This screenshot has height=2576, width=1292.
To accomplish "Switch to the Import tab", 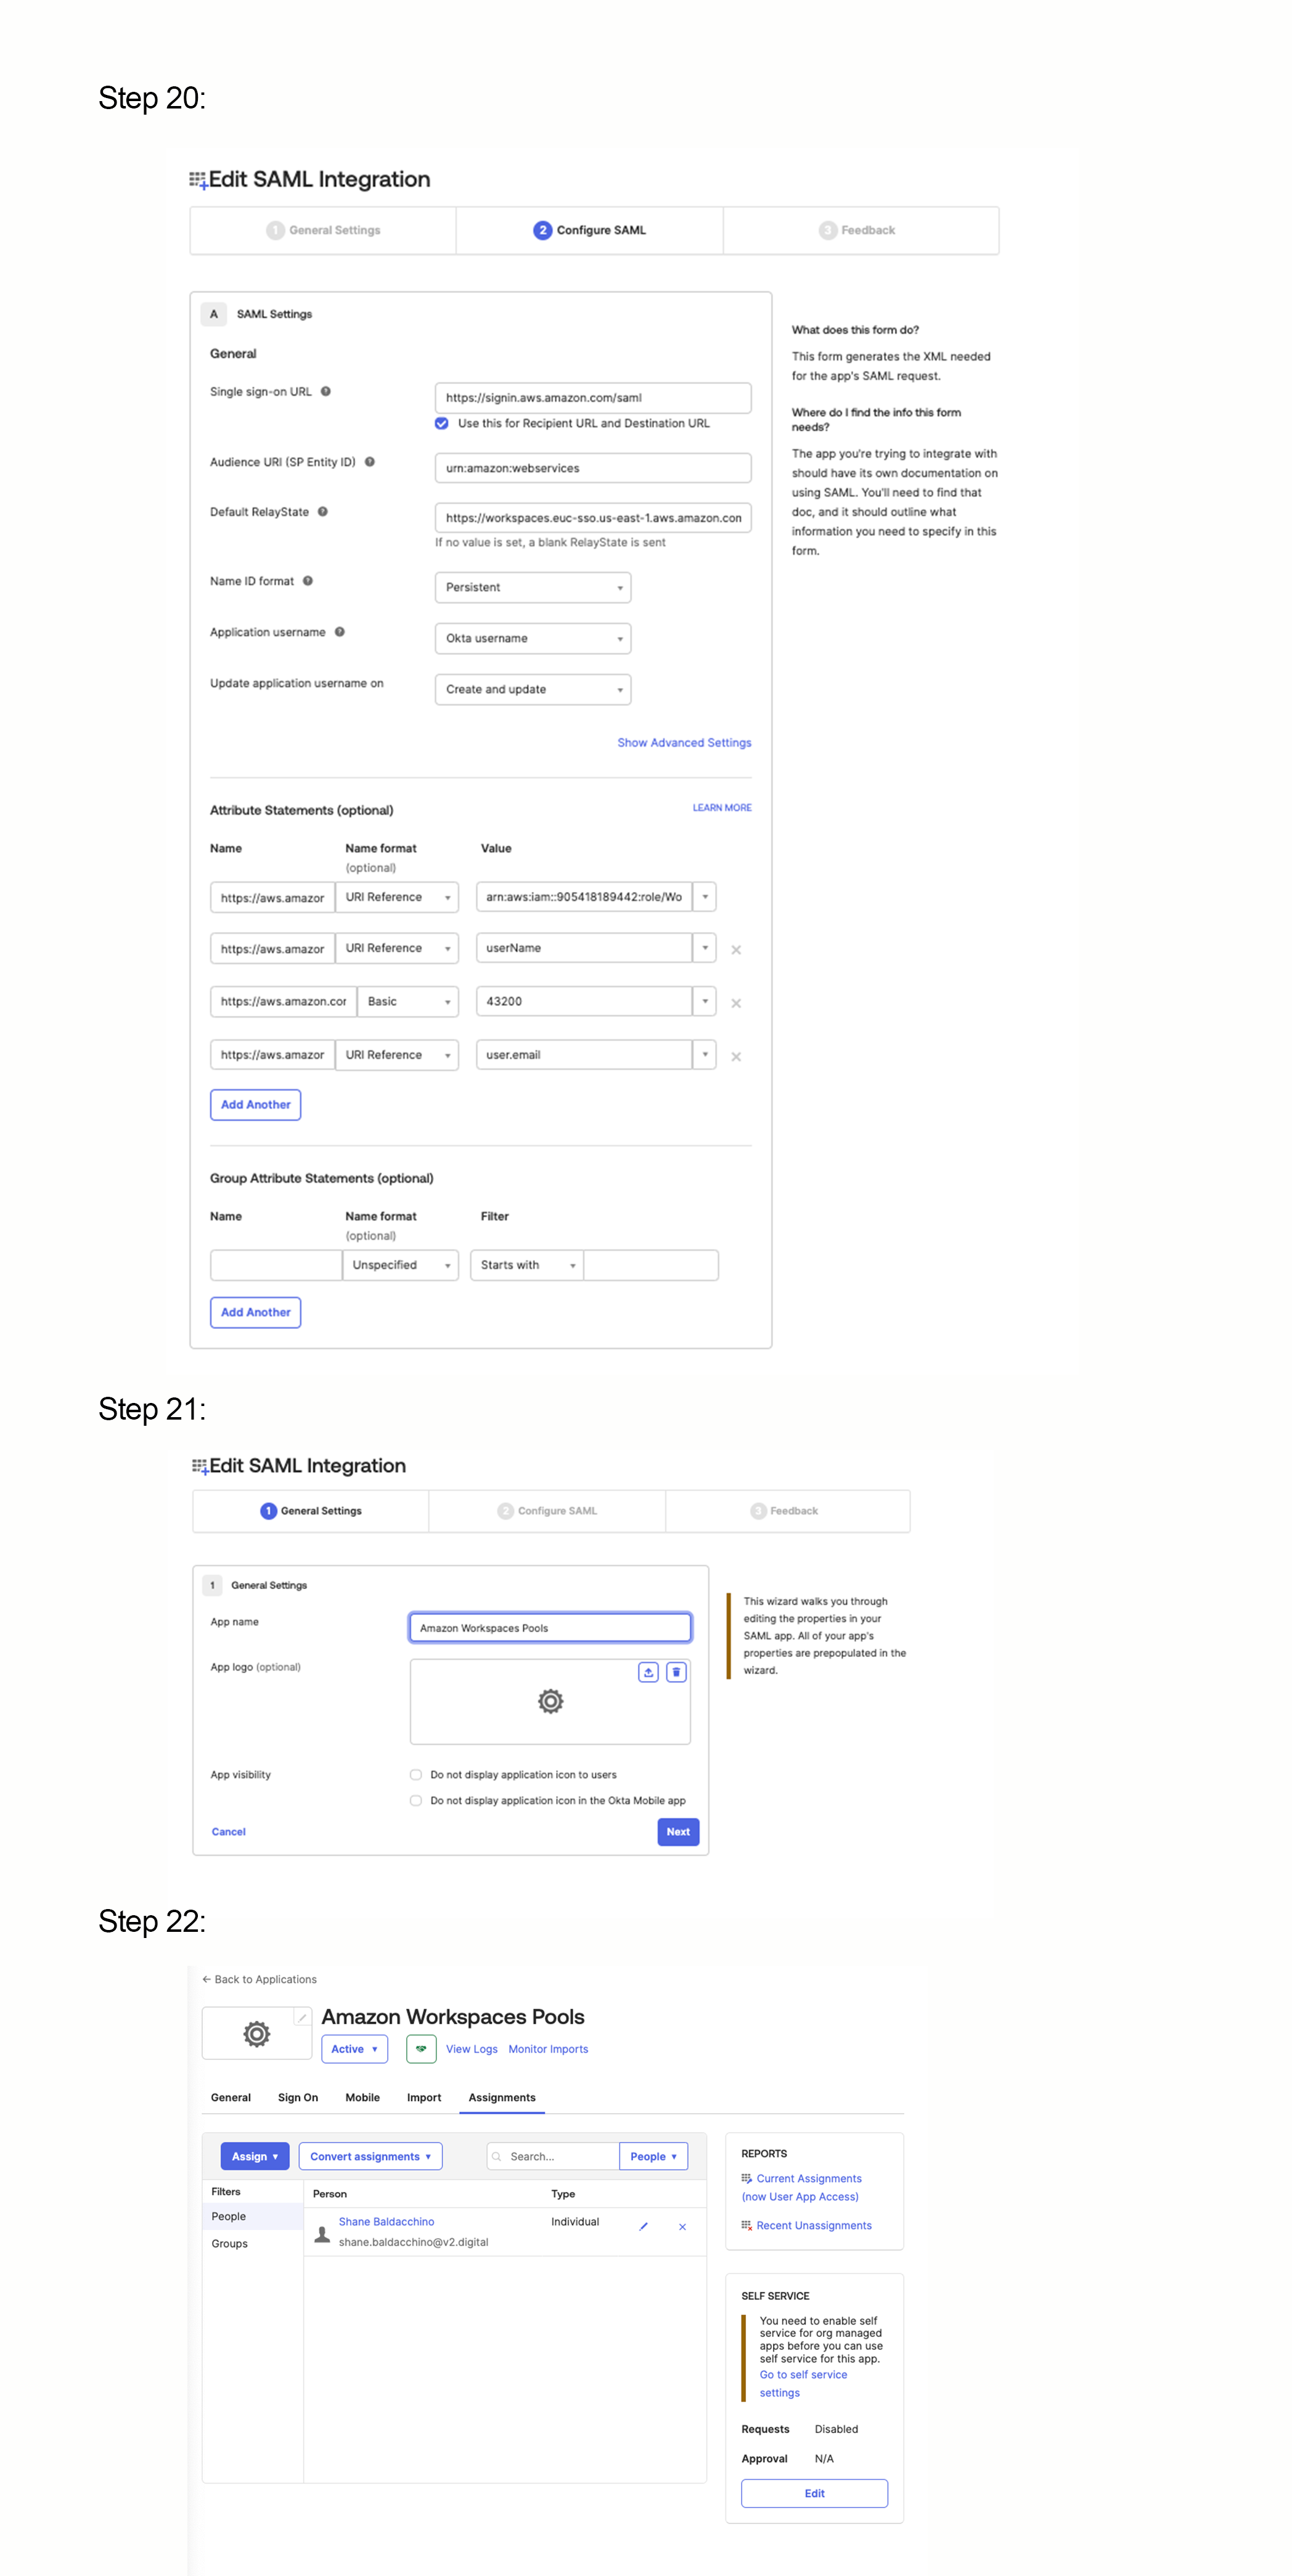I will tap(424, 2098).
